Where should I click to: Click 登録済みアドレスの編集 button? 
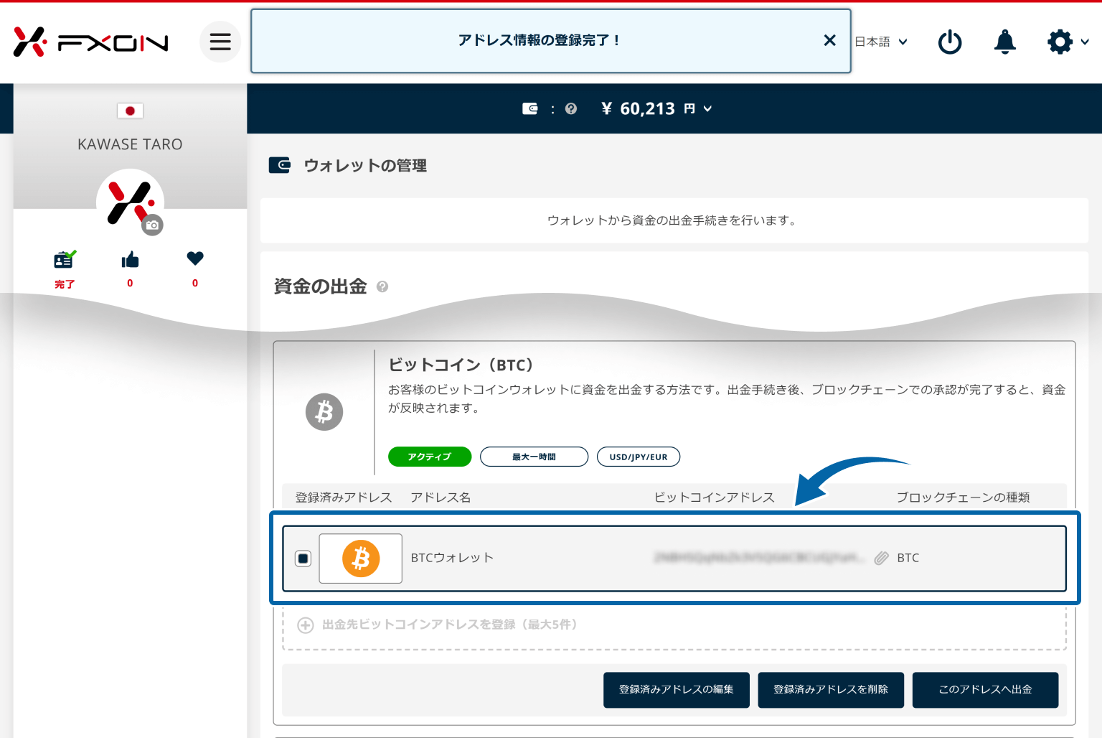676,690
